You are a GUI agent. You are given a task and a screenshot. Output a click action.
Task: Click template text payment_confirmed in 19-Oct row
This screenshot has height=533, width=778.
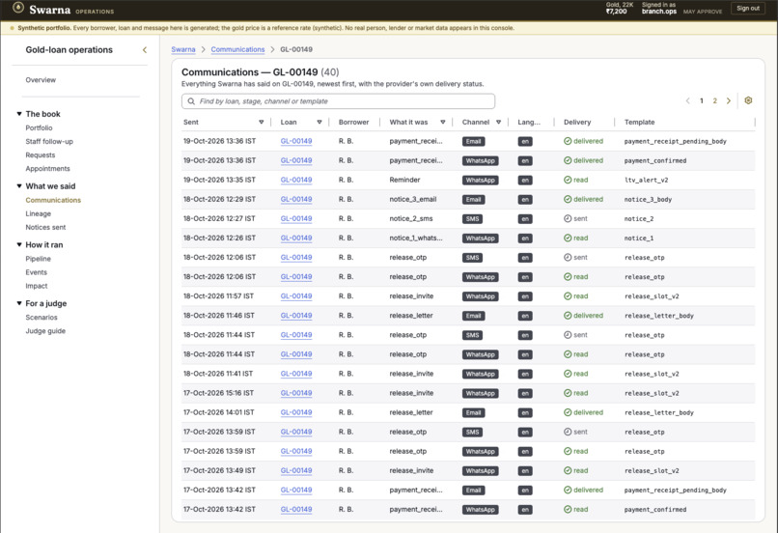655,161
